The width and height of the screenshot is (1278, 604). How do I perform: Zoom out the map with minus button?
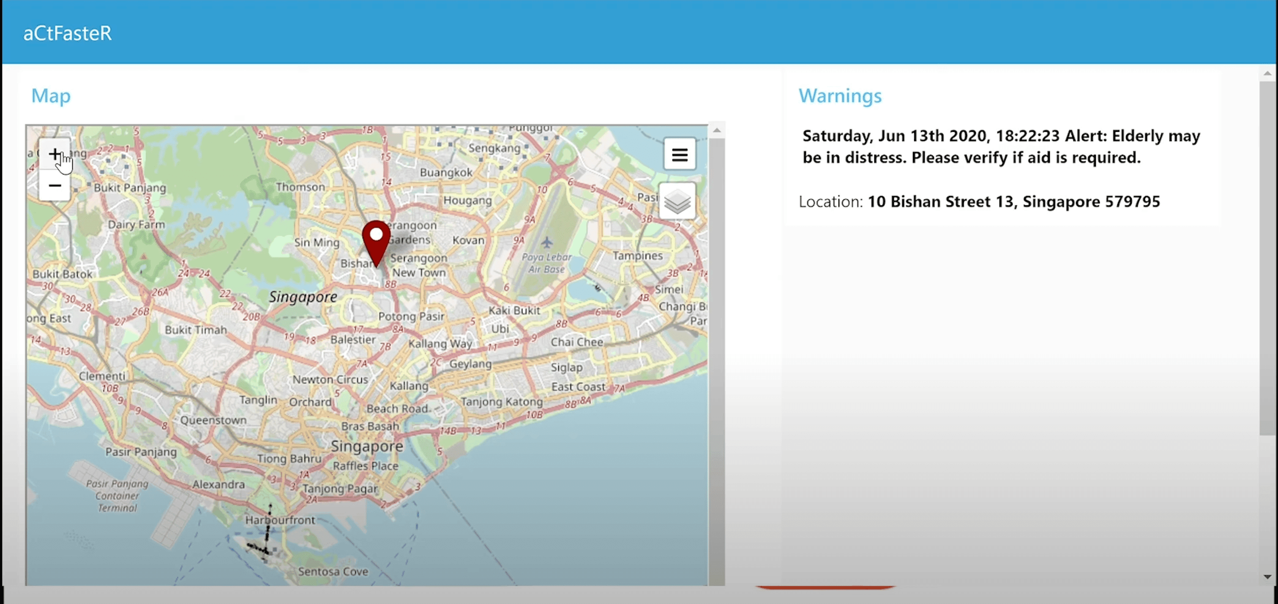click(55, 185)
